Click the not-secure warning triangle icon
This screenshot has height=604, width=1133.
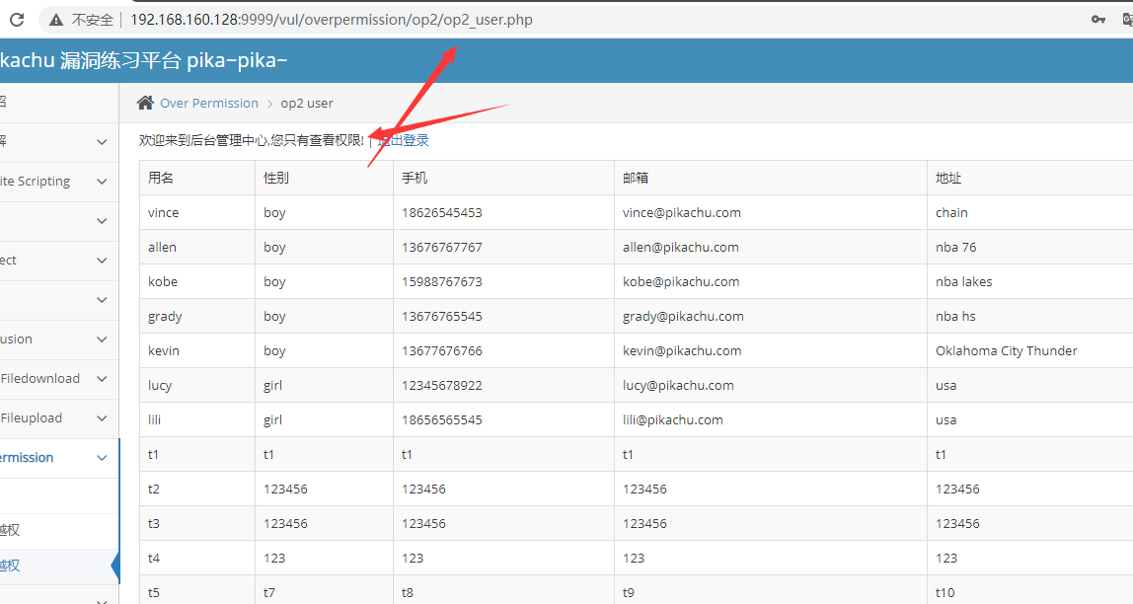click(x=55, y=20)
